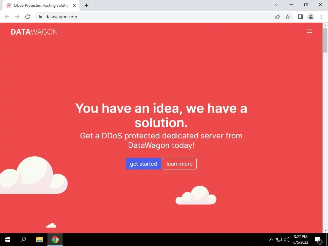Viewport: 328px width, 246px height.
Task: Open File Explorer from the taskbar
Action: tap(39, 240)
